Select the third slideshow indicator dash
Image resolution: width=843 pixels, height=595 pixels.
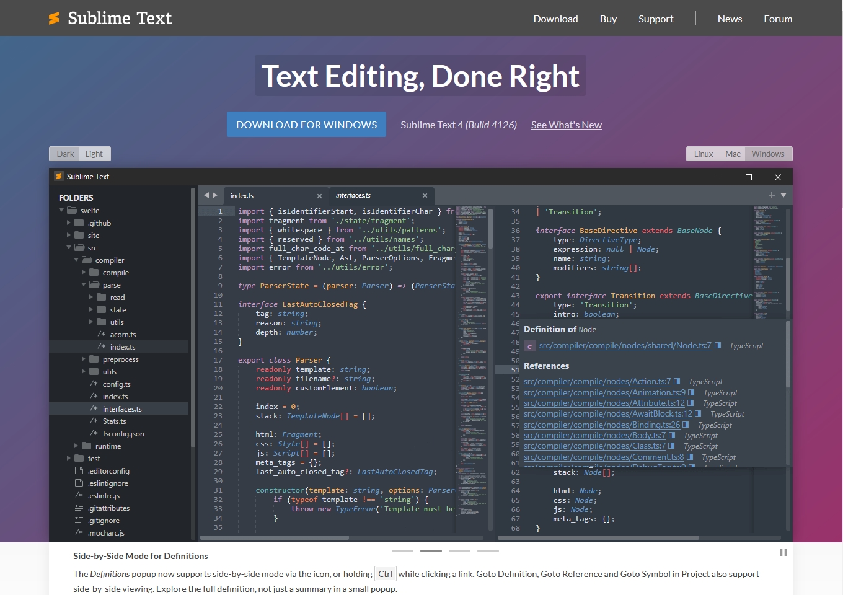click(x=459, y=550)
